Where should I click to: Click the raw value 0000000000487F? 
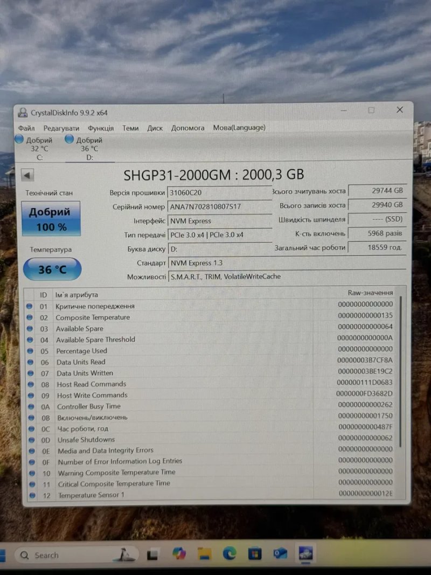[365, 427]
